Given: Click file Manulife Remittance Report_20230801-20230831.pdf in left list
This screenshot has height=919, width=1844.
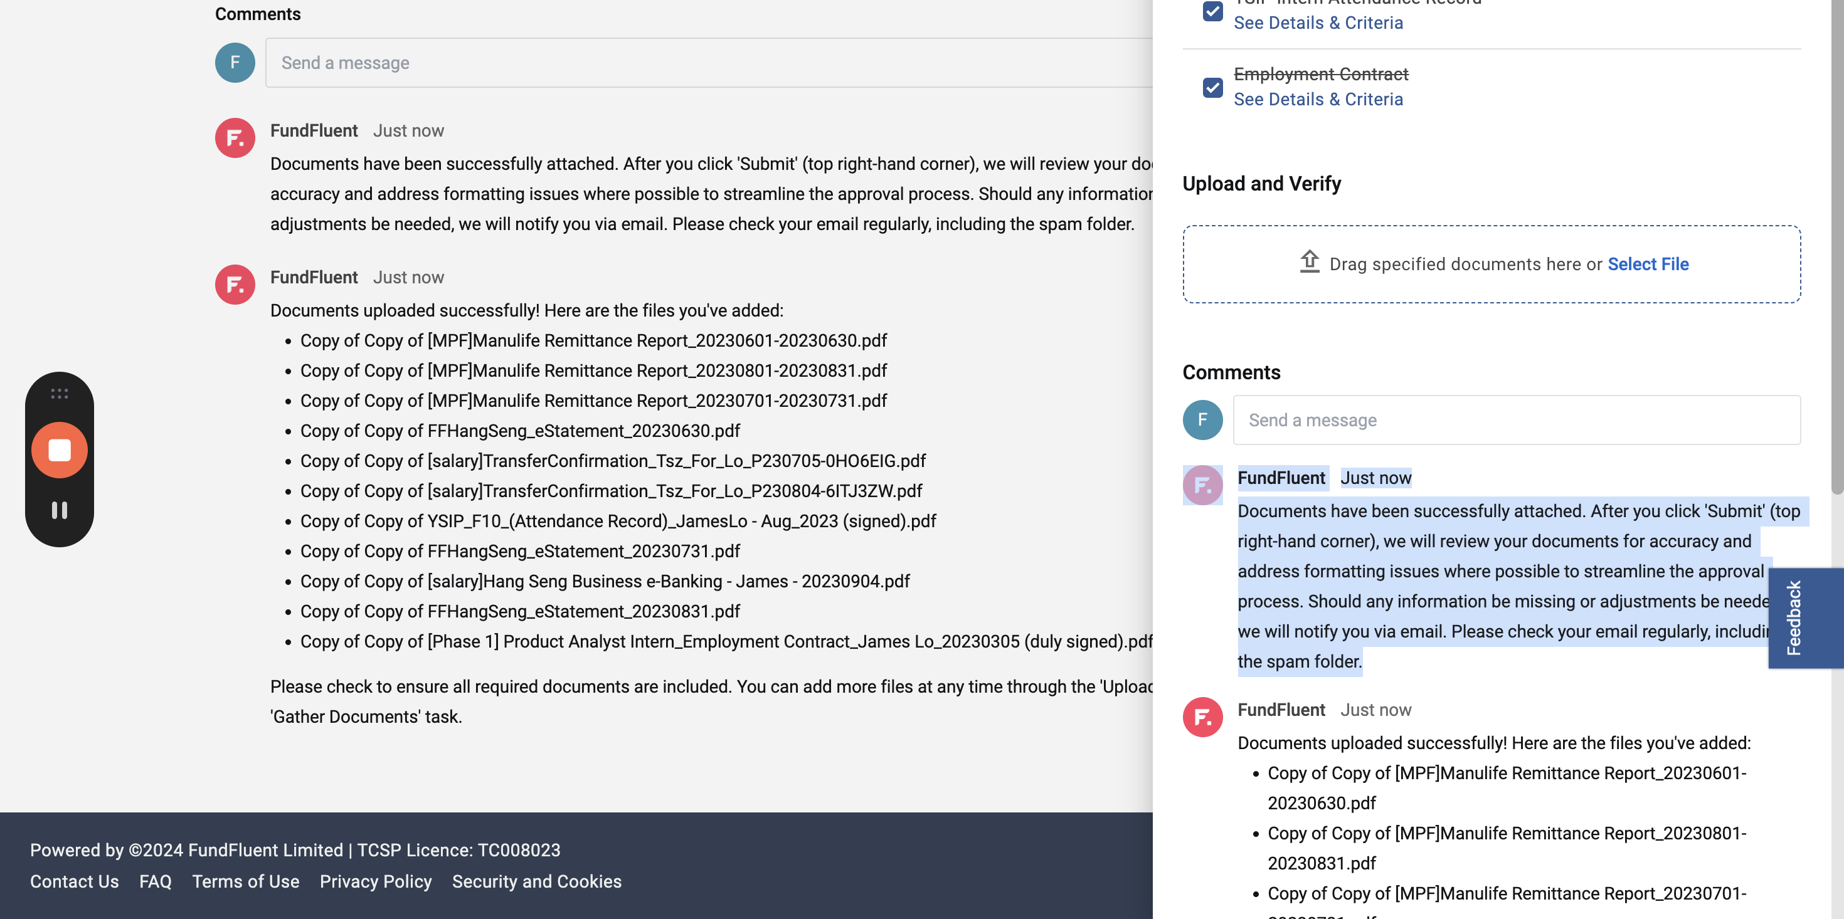Looking at the screenshot, I should (x=593, y=370).
